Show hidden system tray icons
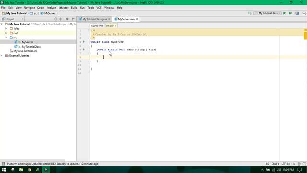 click(262, 170)
